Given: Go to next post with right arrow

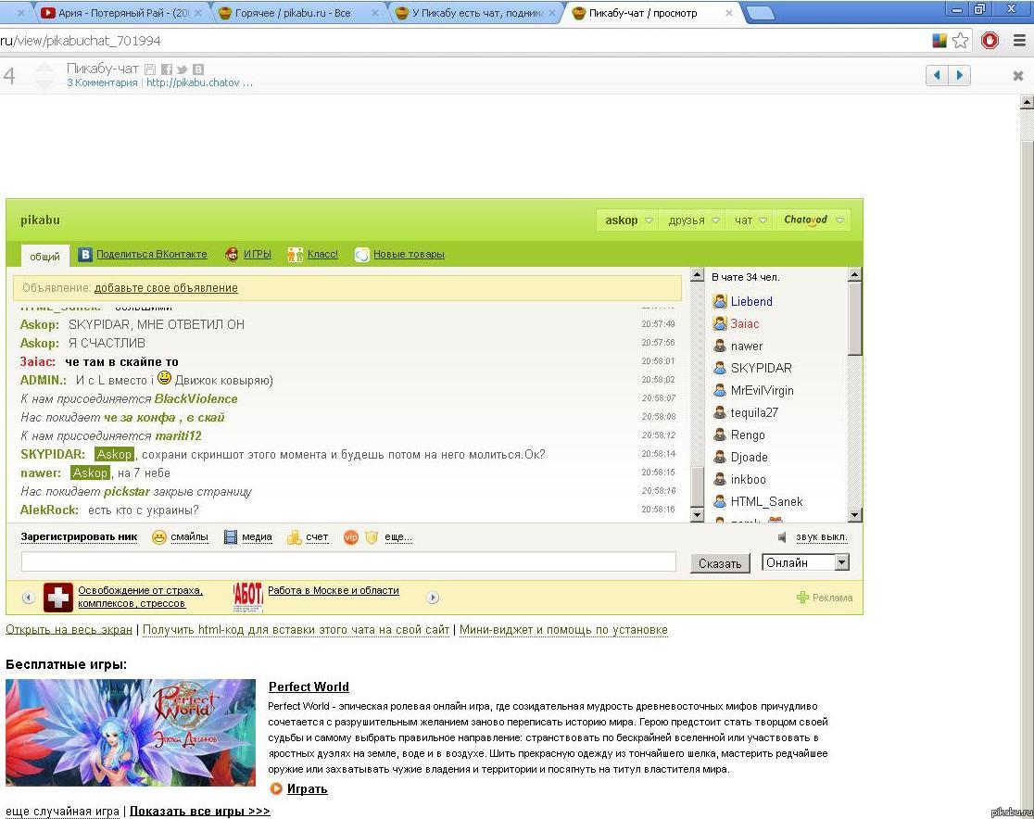Looking at the screenshot, I should pyautogui.click(x=959, y=75).
